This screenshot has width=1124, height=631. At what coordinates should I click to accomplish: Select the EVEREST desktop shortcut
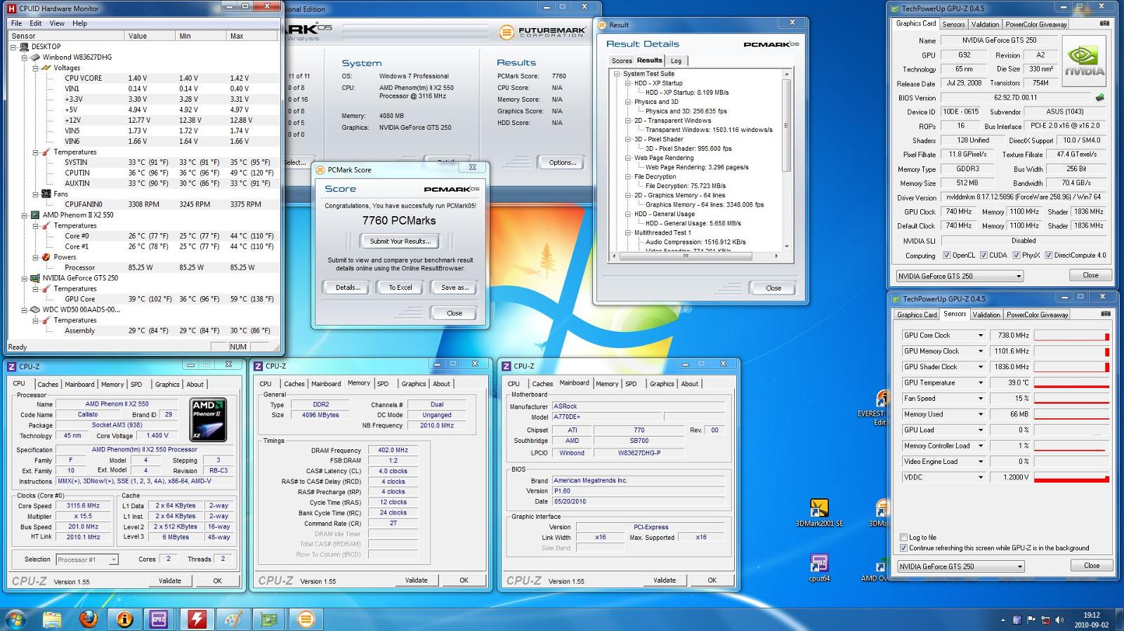[x=874, y=409]
